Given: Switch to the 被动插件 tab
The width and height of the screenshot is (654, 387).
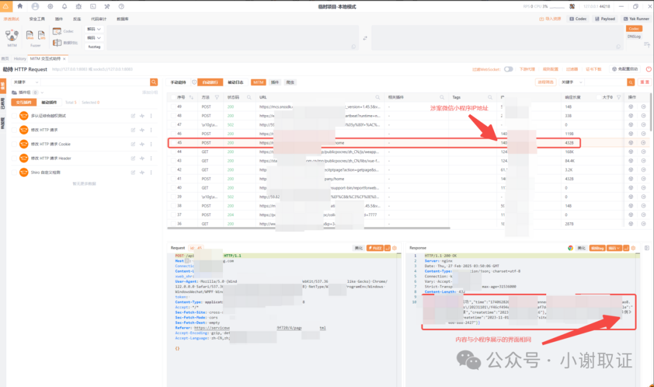Looking at the screenshot, I should coord(49,102).
